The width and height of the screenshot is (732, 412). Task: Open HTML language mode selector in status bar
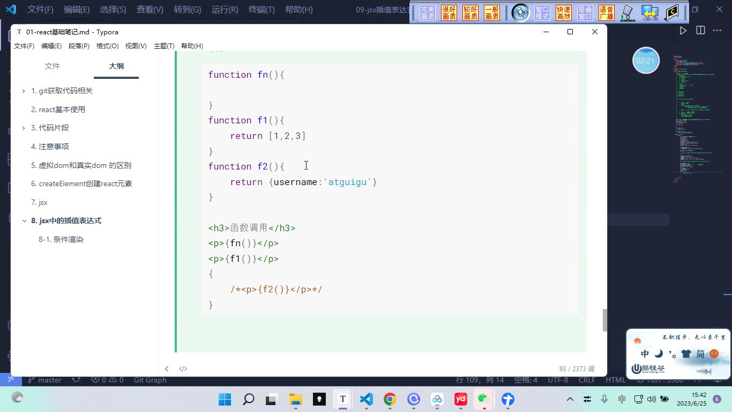point(615,380)
